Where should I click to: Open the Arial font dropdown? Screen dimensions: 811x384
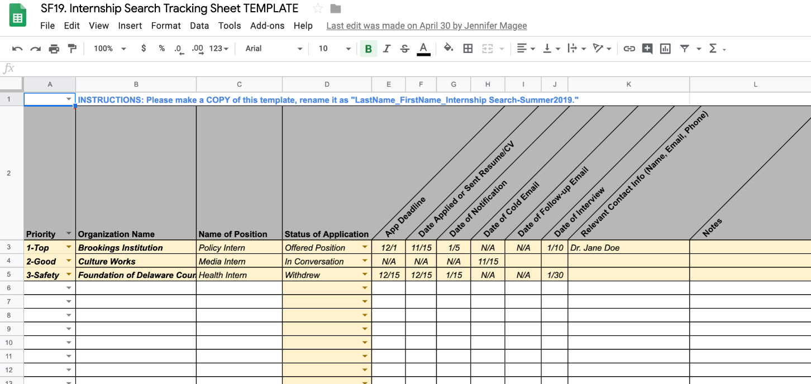tap(274, 49)
